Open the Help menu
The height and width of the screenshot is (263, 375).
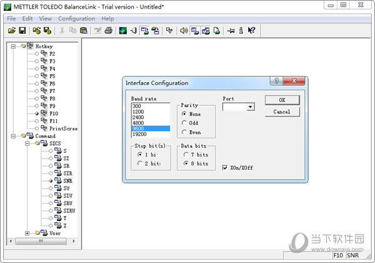(x=107, y=18)
